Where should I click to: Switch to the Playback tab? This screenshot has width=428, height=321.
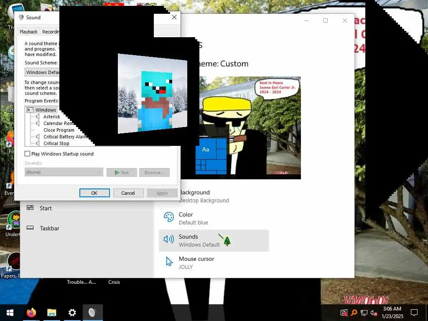pos(28,32)
